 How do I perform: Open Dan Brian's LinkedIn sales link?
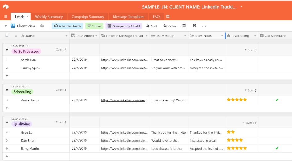tap(124, 141)
